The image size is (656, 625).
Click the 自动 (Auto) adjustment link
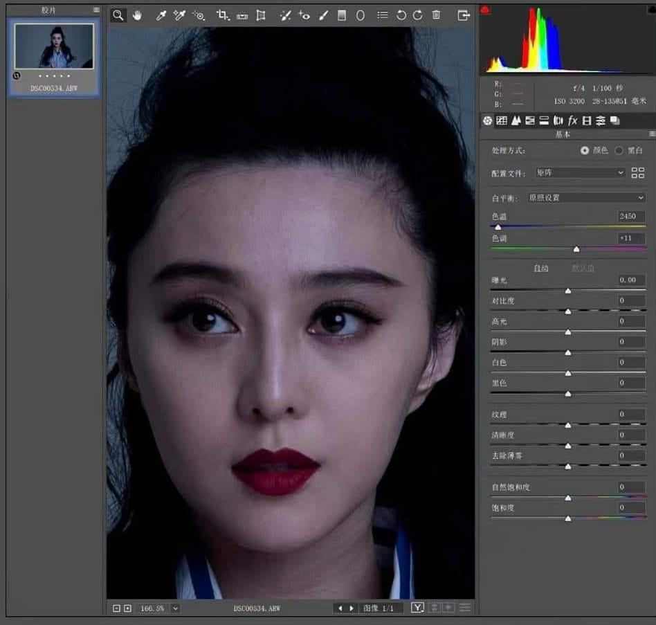(541, 268)
